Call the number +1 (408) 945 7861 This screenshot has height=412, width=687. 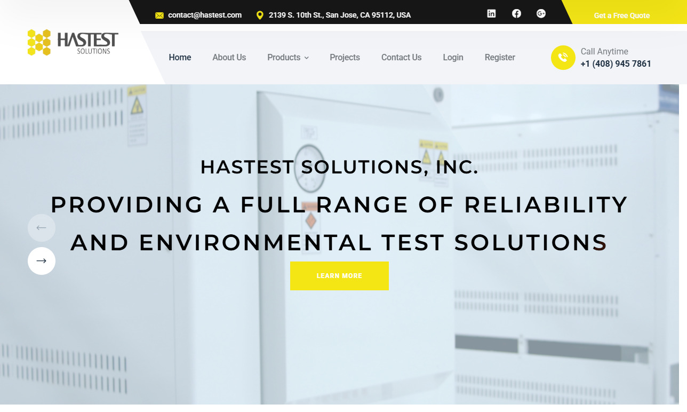point(616,64)
